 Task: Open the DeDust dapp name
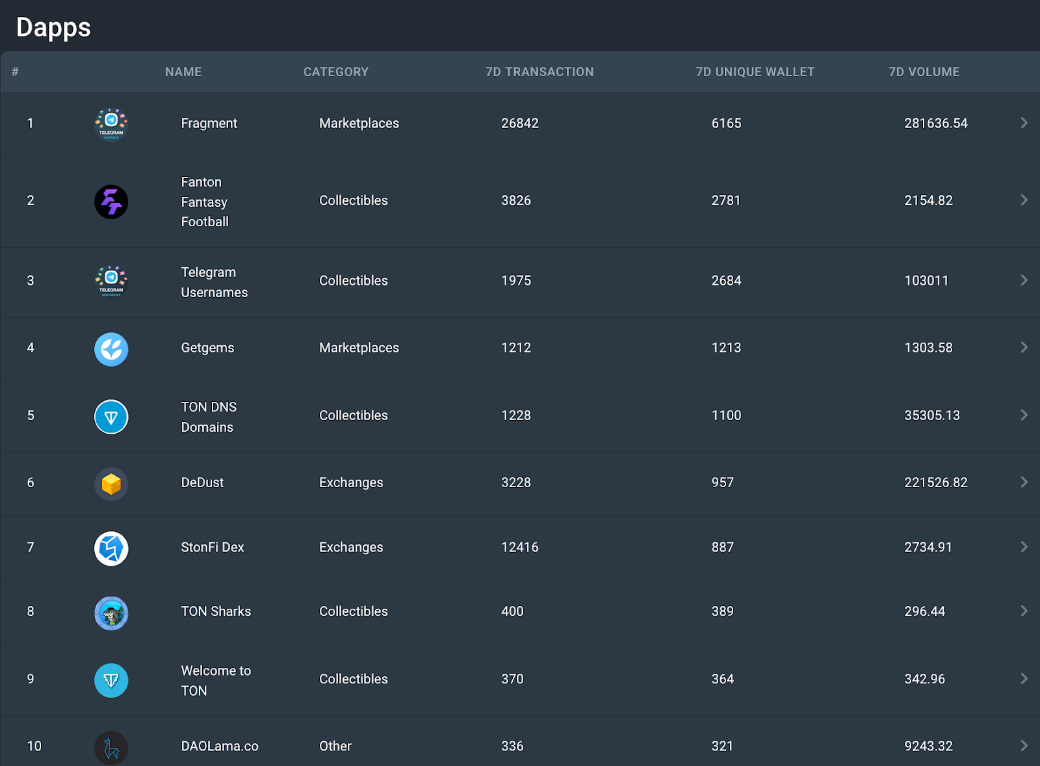coord(202,482)
